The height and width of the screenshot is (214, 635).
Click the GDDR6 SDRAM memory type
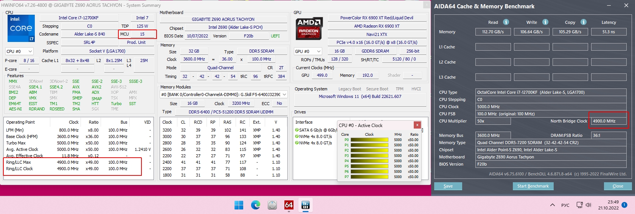point(375,51)
